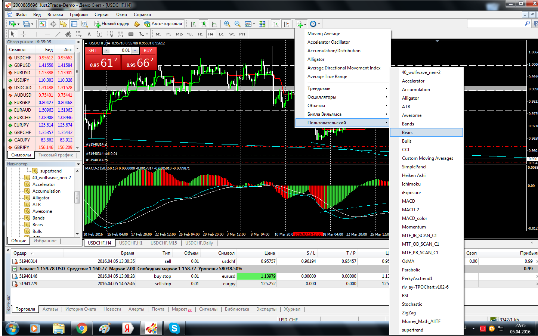
Task: Toggle the H1 timeframe button
Action: (200, 34)
